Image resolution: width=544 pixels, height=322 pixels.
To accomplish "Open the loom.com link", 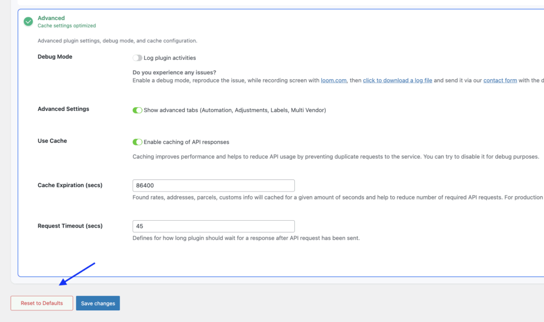I will (334, 81).
